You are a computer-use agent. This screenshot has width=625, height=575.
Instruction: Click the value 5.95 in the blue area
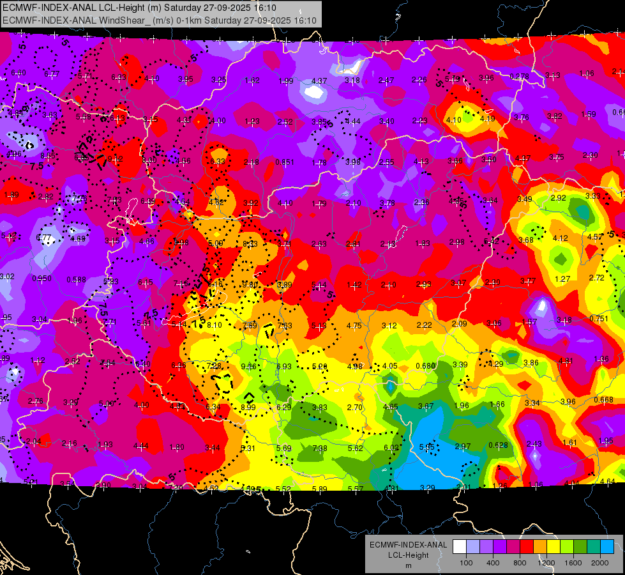point(426,447)
